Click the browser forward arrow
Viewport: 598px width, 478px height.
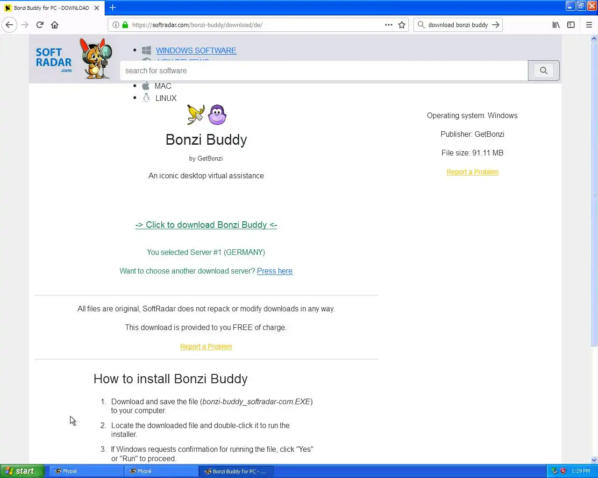click(25, 25)
